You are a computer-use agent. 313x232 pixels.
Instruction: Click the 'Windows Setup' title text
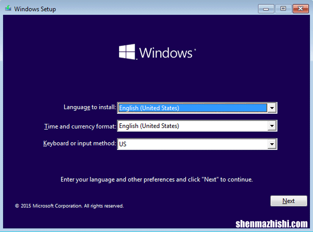click(35, 9)
